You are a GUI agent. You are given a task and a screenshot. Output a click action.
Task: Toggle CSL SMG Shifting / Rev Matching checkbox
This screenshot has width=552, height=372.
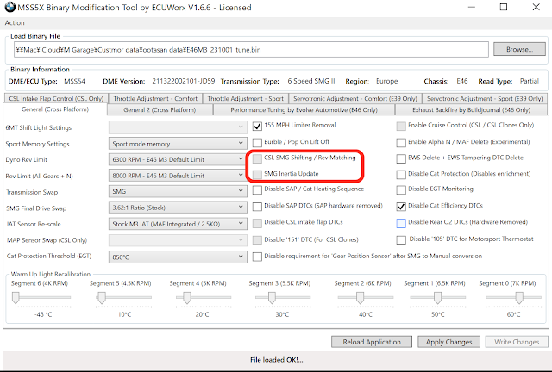(257, 158)
